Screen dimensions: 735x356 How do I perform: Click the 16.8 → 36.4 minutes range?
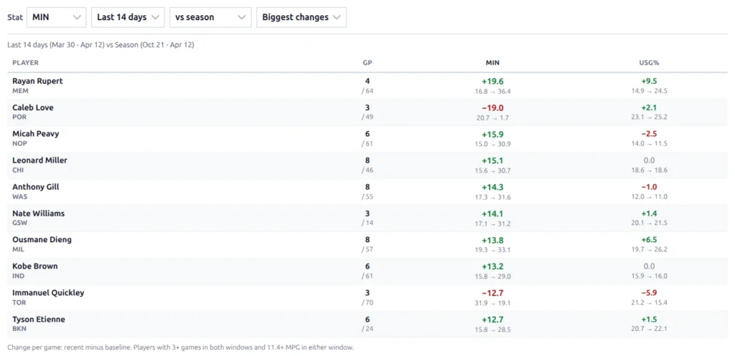pyautogui.click(x=492, y=91)
